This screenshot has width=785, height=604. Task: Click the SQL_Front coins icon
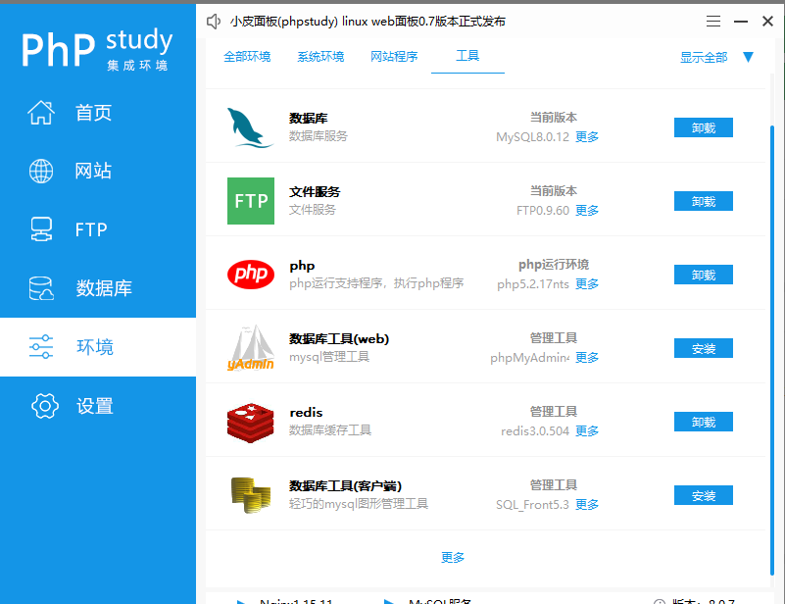coord(251,495)
